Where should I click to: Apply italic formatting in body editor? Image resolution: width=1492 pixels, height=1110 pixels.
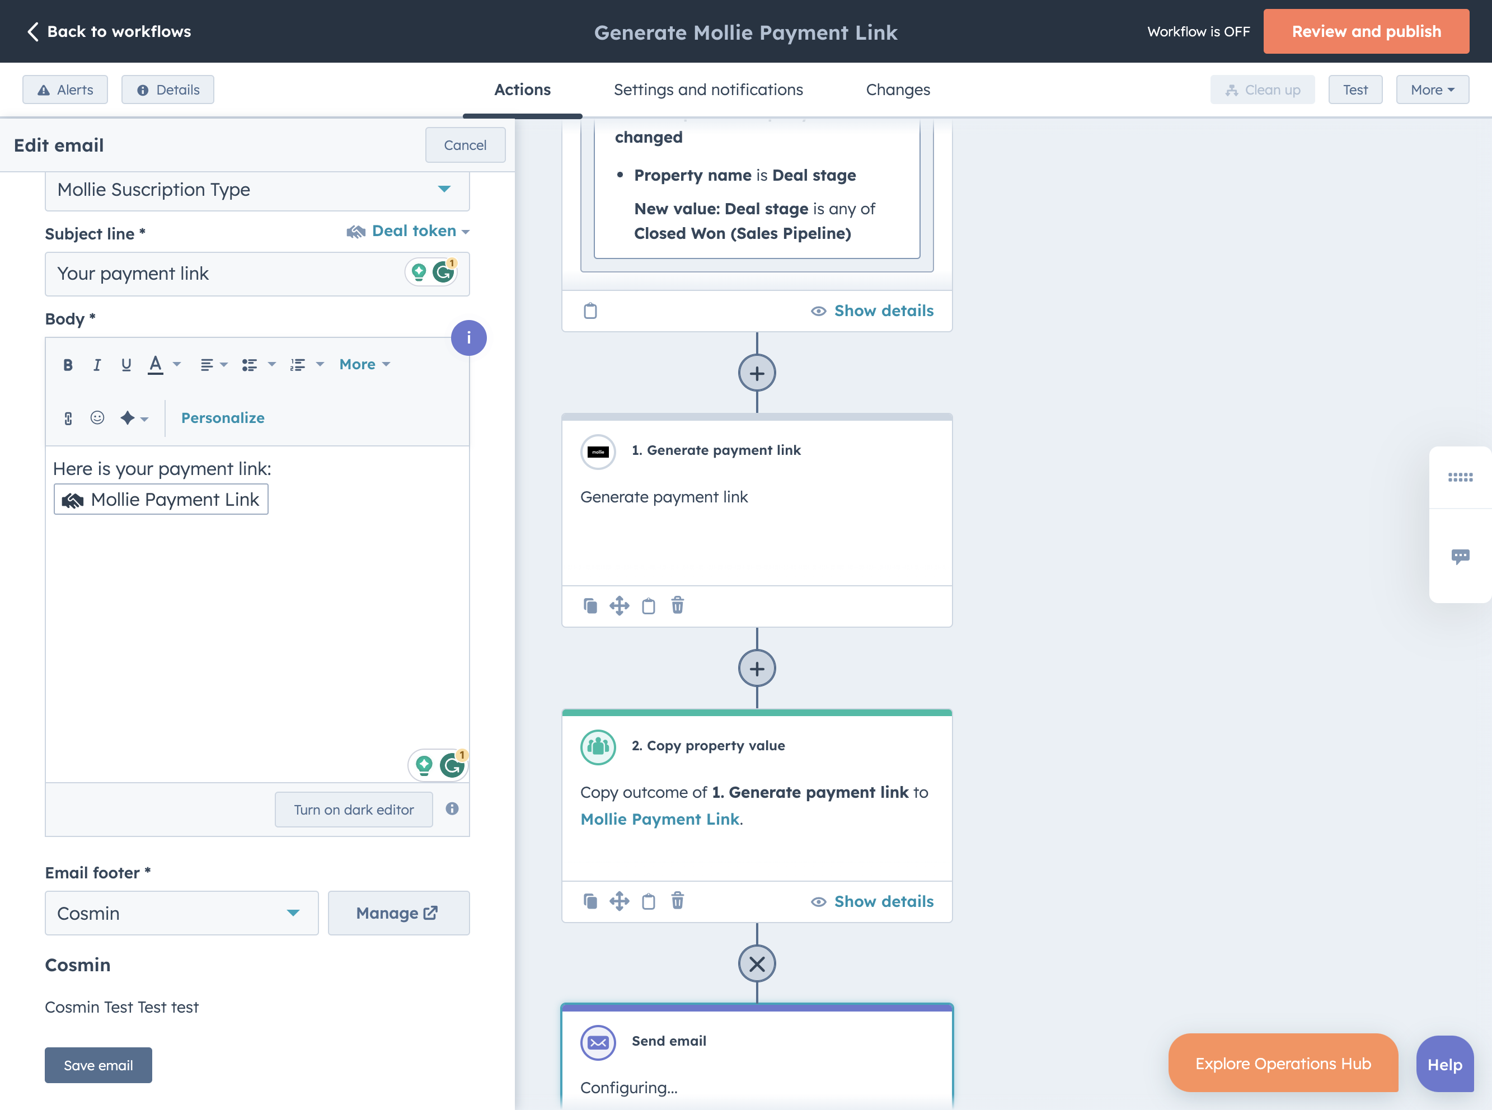[97, 365]
